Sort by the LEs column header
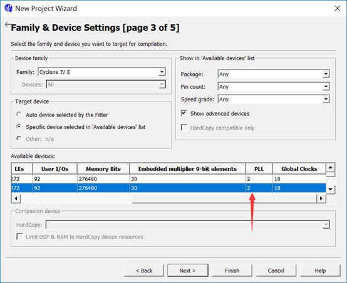 click(22, 169)
